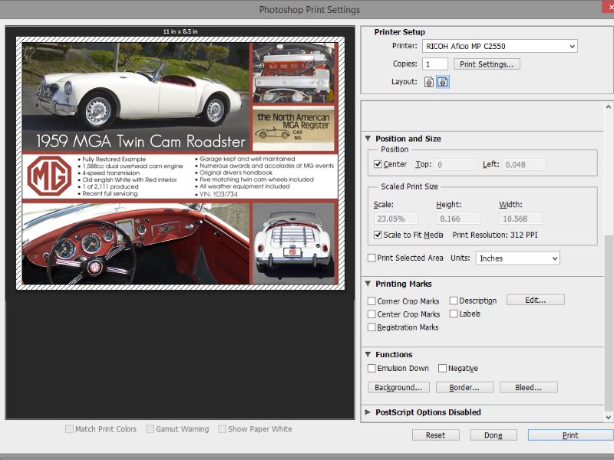
Task: Click the Print button
Action: (x=569, y=435)
